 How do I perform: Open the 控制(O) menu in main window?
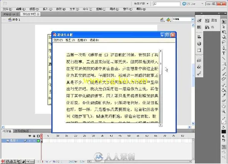(101, 9)
